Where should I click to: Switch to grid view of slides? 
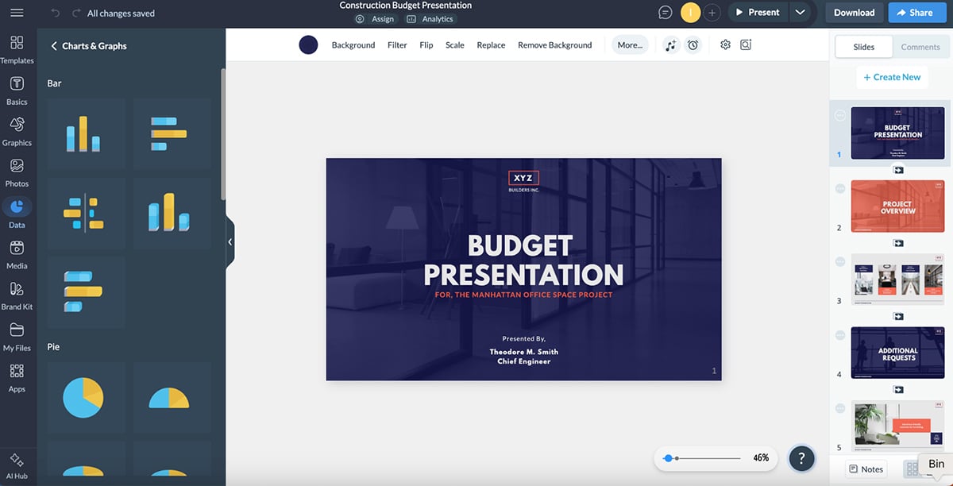[x=911, y=469]
